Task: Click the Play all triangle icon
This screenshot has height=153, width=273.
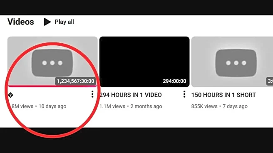Action: (x=47, y=22)
